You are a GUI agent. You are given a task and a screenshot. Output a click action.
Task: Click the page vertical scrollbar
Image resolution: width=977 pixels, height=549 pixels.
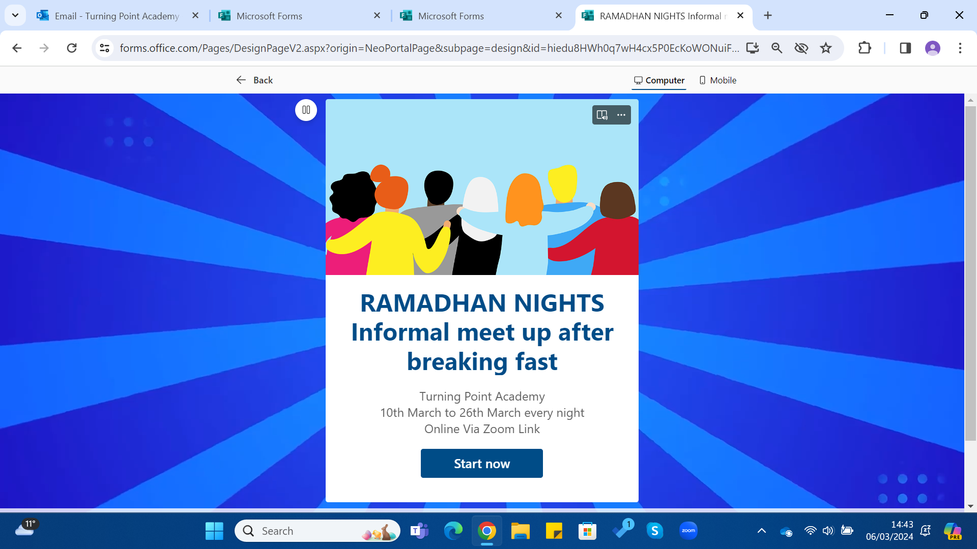[x=970, y=273]
